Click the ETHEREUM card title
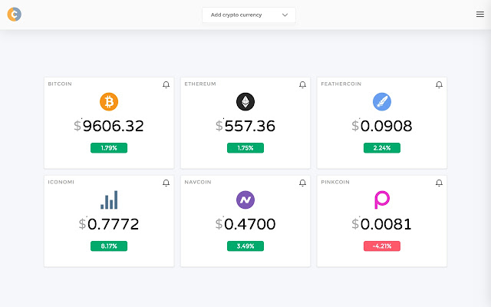 pyautogui.click(x=200, y=84)
